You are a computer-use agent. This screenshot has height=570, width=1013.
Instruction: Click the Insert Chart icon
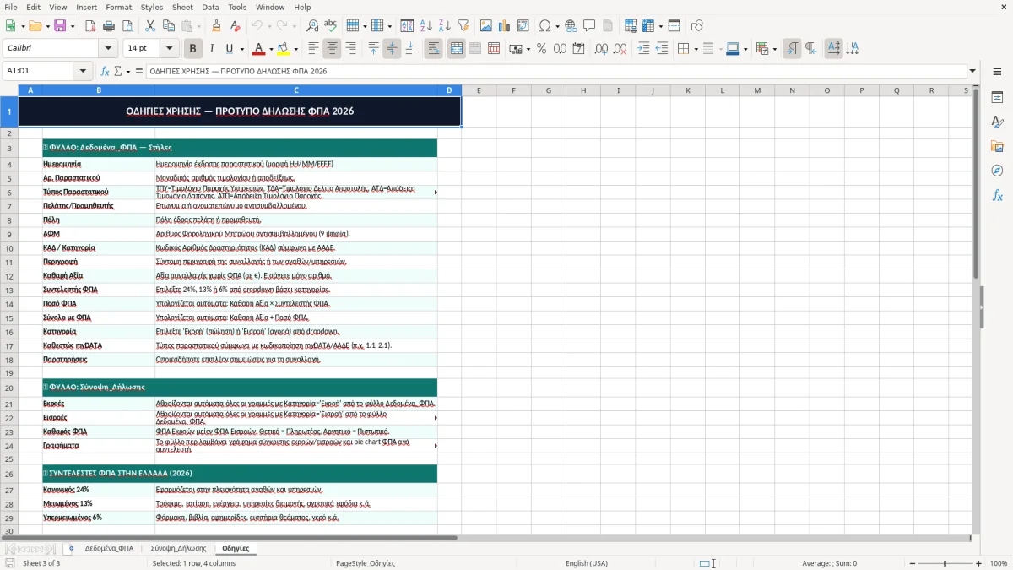click(x=505, y=26)
